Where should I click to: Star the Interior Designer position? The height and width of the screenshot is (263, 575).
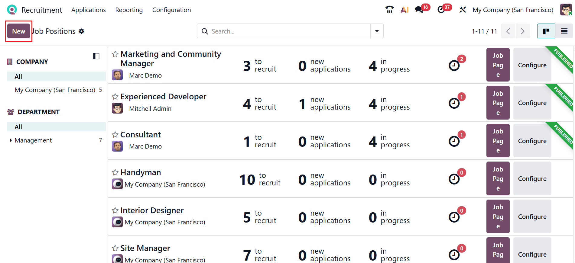tap(115, 210)
